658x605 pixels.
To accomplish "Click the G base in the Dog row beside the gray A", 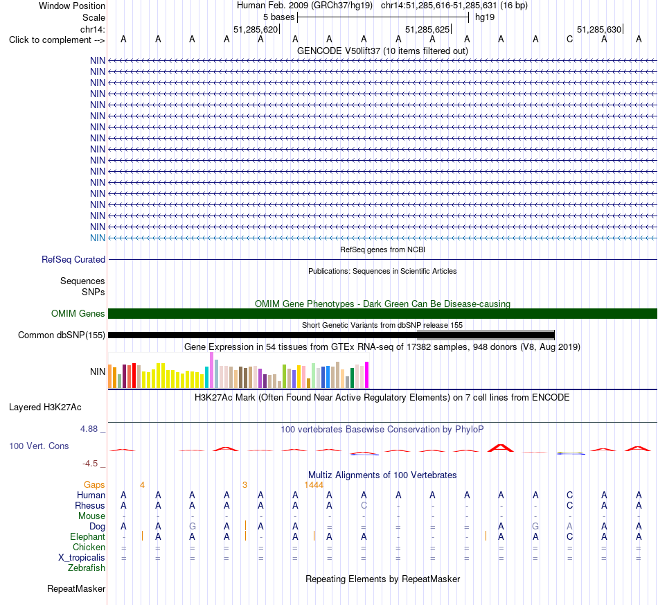I will 535,527.
